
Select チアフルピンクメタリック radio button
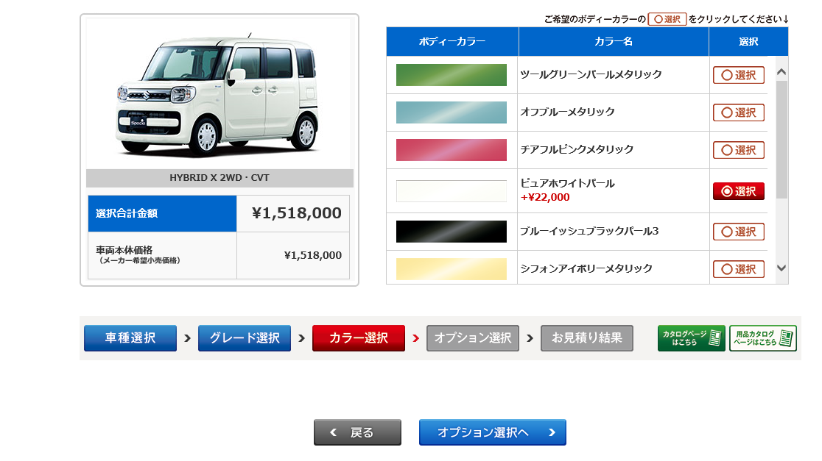click(x=738, y=150)
